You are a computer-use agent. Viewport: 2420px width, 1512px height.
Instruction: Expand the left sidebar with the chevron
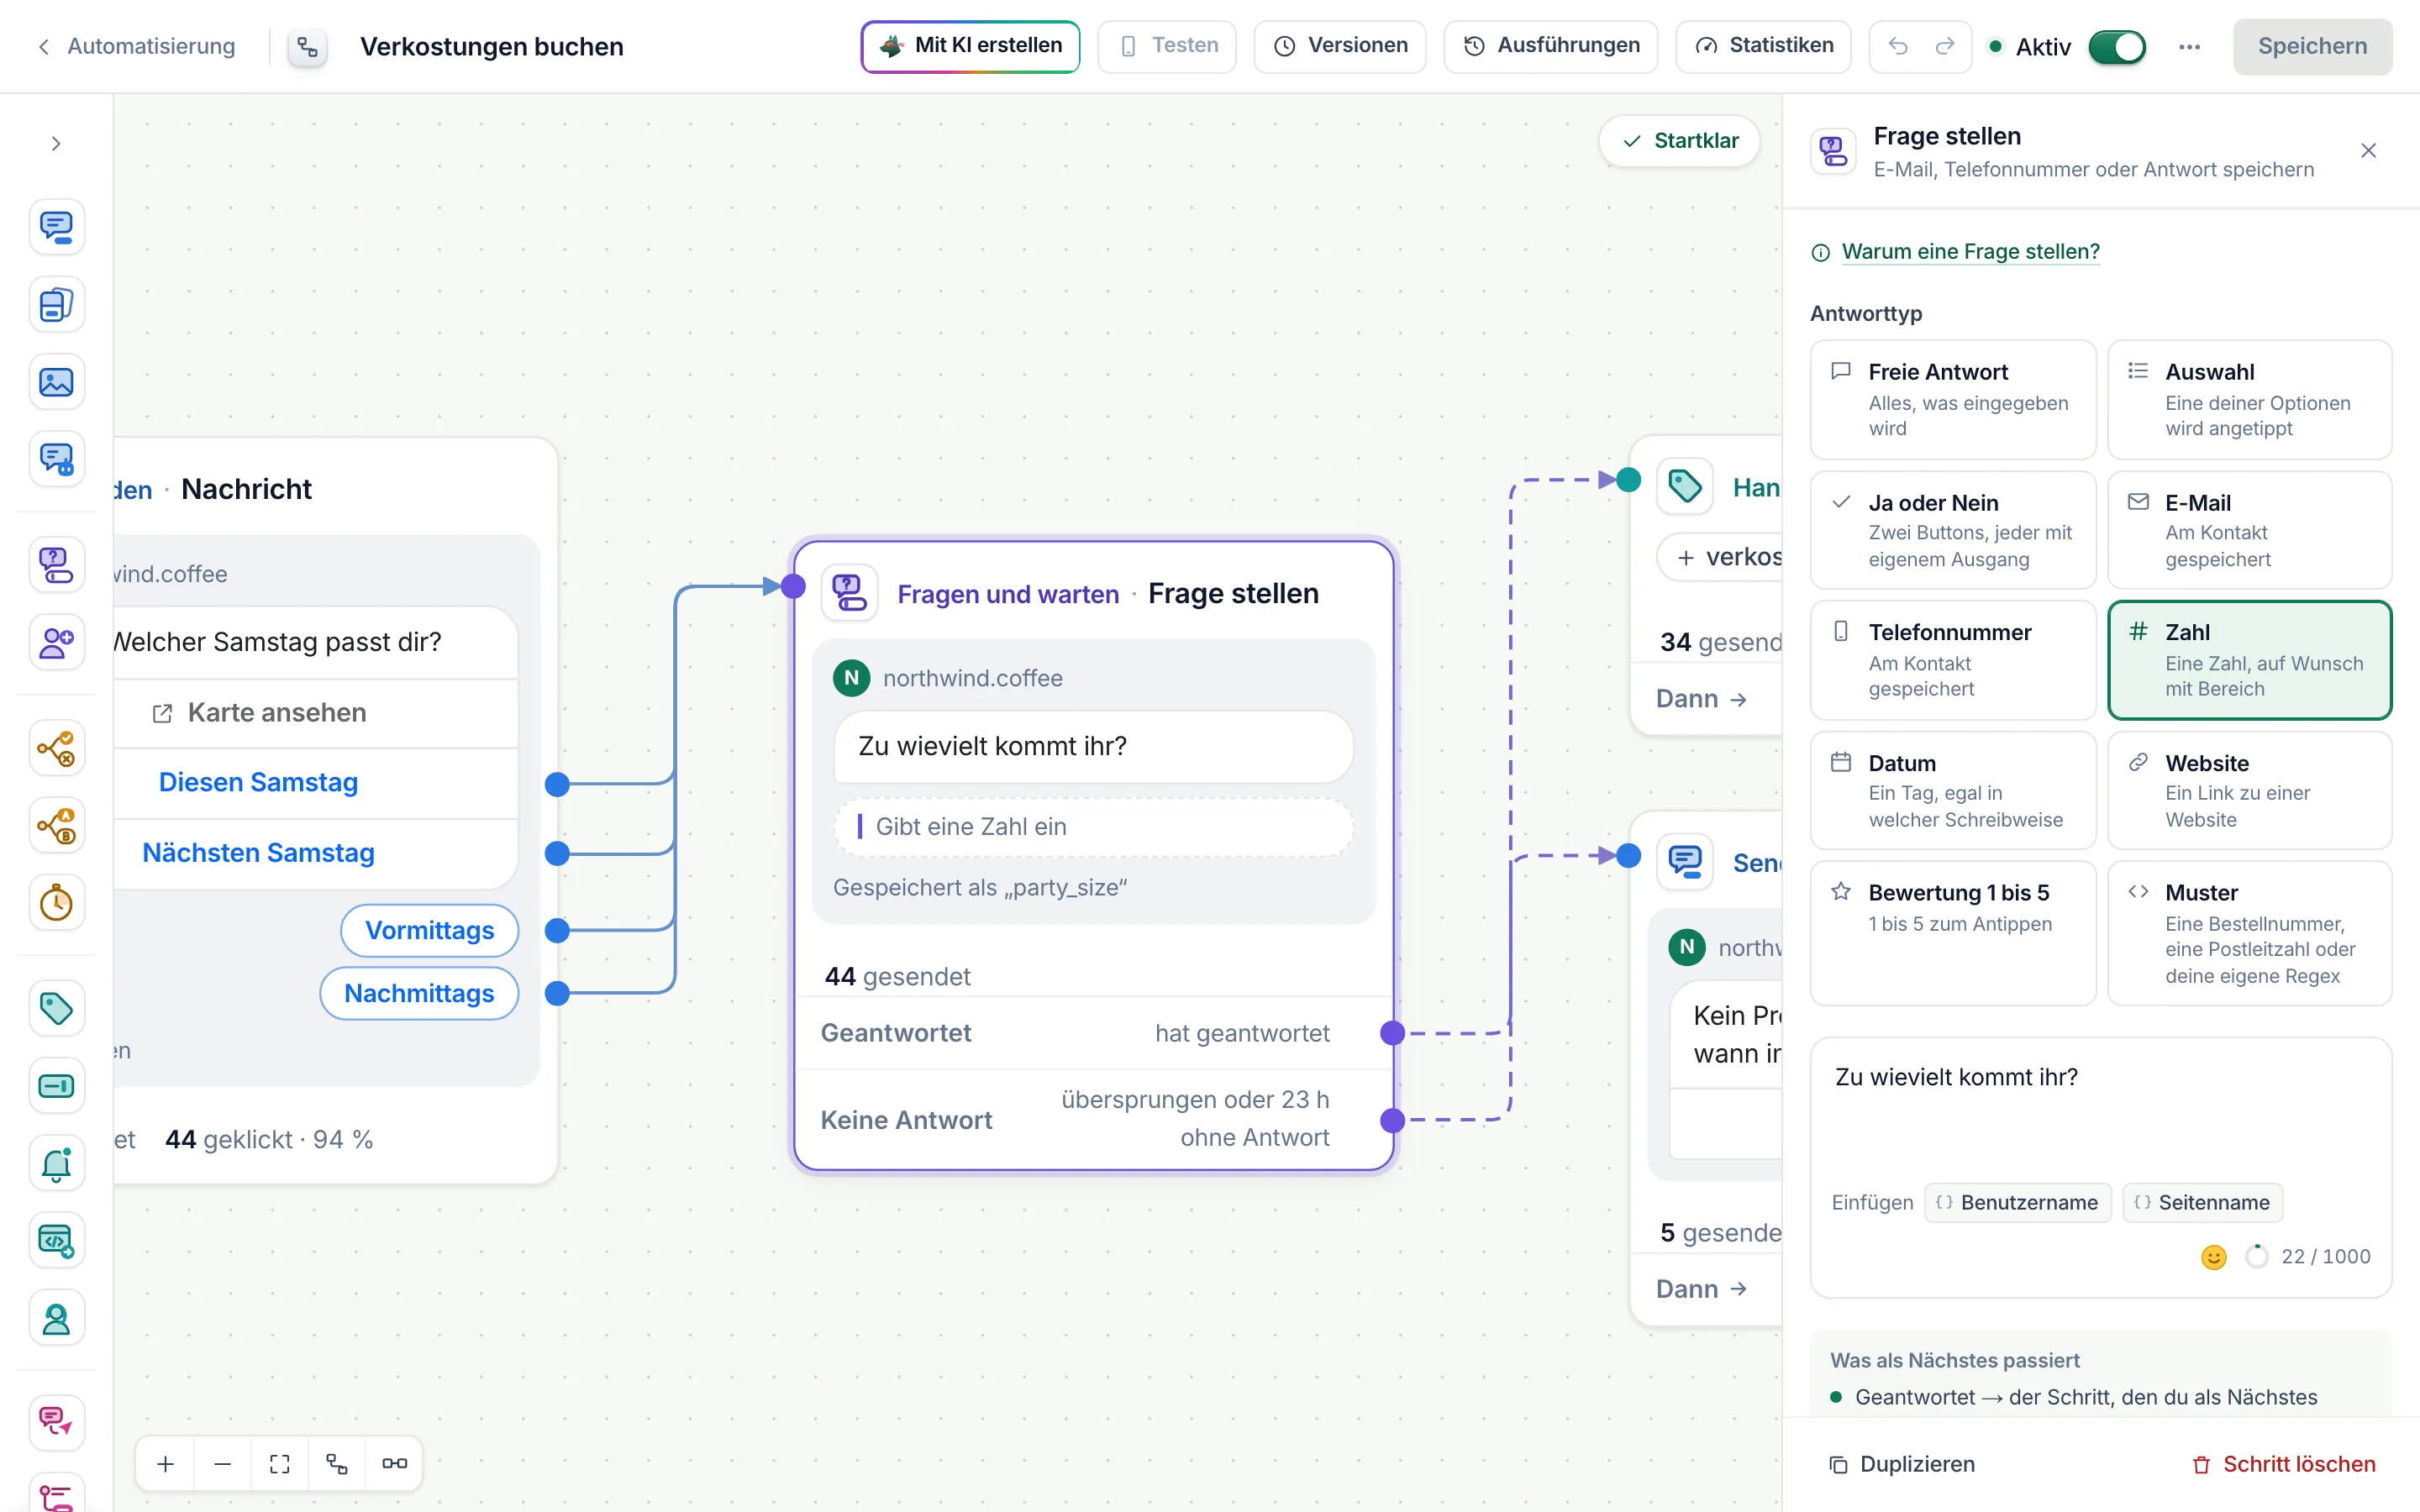[56, 144]
